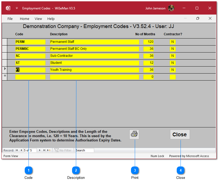The image size is (219, 184).
Task: Go to previous record arrow
Action: (21, 150)
